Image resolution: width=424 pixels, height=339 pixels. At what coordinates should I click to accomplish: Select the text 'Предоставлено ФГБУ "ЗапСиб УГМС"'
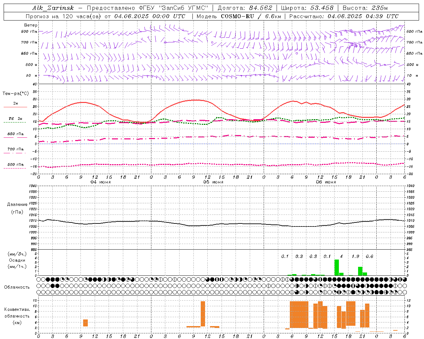pos(147,8)
